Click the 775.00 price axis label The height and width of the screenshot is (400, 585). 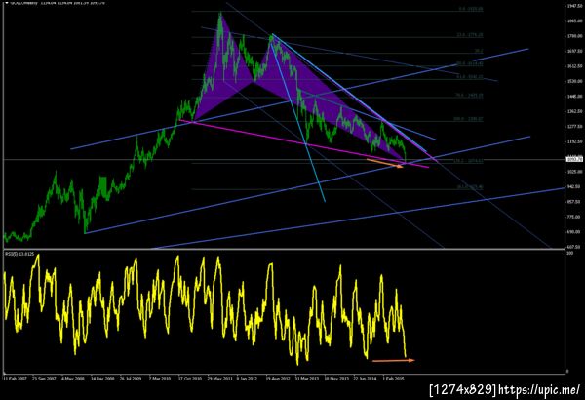point(575,217)
